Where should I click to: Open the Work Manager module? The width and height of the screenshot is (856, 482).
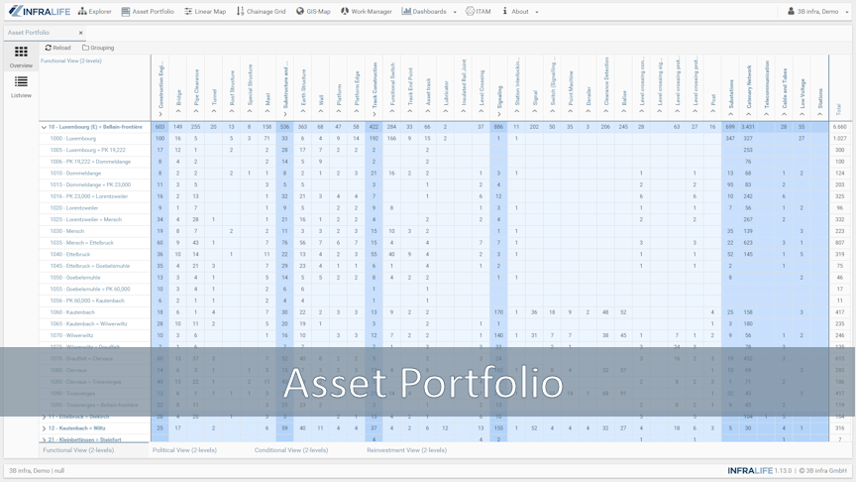366,12
